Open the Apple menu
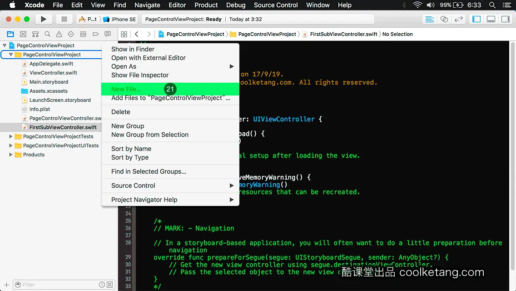516x291 pixels. pos(12,5)
